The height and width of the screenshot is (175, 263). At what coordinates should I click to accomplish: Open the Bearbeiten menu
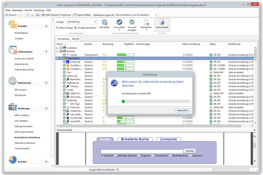click(x=17, y=10)
